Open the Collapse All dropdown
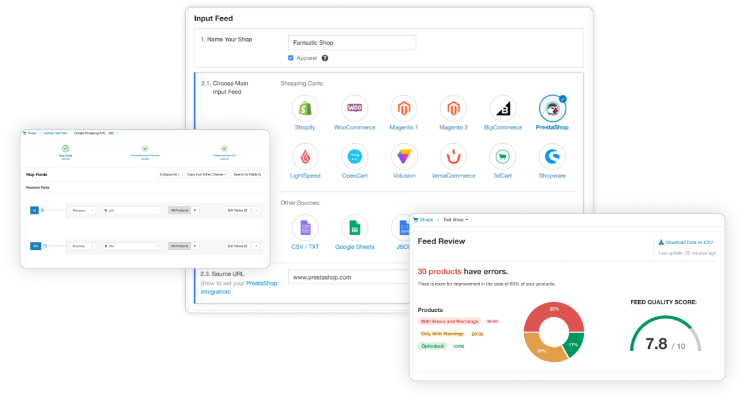This screenshot has height=401, width=745. (x=169, y=175)
